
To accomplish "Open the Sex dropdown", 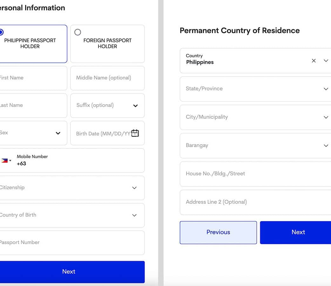I will click(x=58, y=133).
